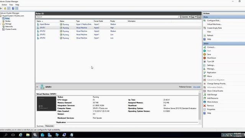This screenshot has width=245, height=138.
Task: Click the Print Spooler monitored service text
Action: [97, 118]
